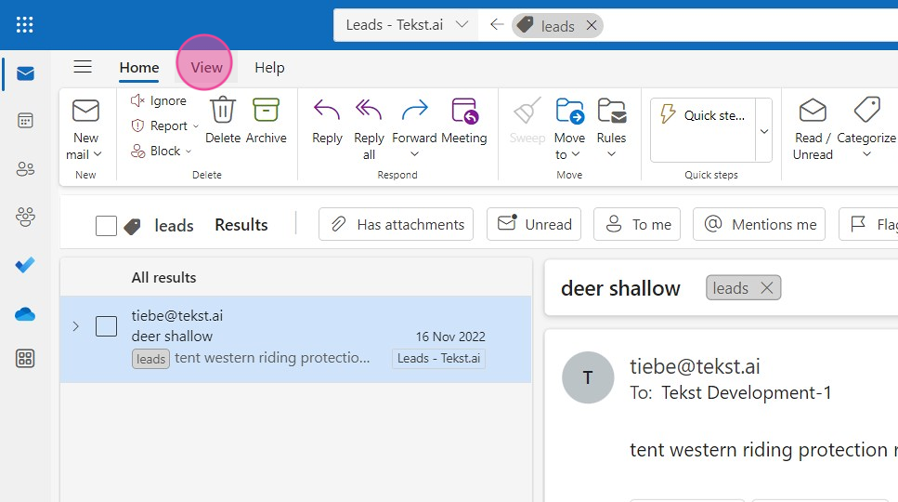
Task: Forward the message
Action: [x=414, y=121]
